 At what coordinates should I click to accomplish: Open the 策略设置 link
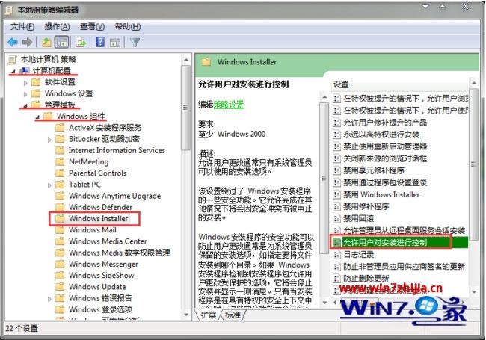tap(229, 105)
